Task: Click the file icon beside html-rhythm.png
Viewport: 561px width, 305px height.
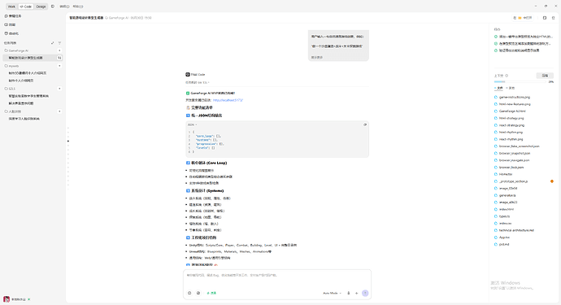Action: click(x=496, y=132)
